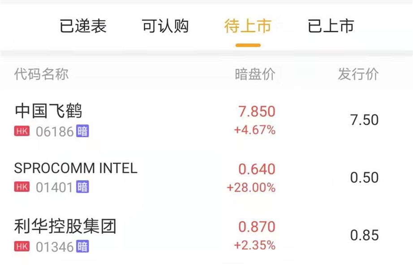Switch to the 可认购 tab
This screenshot has width=413, height=265.
coord(165,26)
